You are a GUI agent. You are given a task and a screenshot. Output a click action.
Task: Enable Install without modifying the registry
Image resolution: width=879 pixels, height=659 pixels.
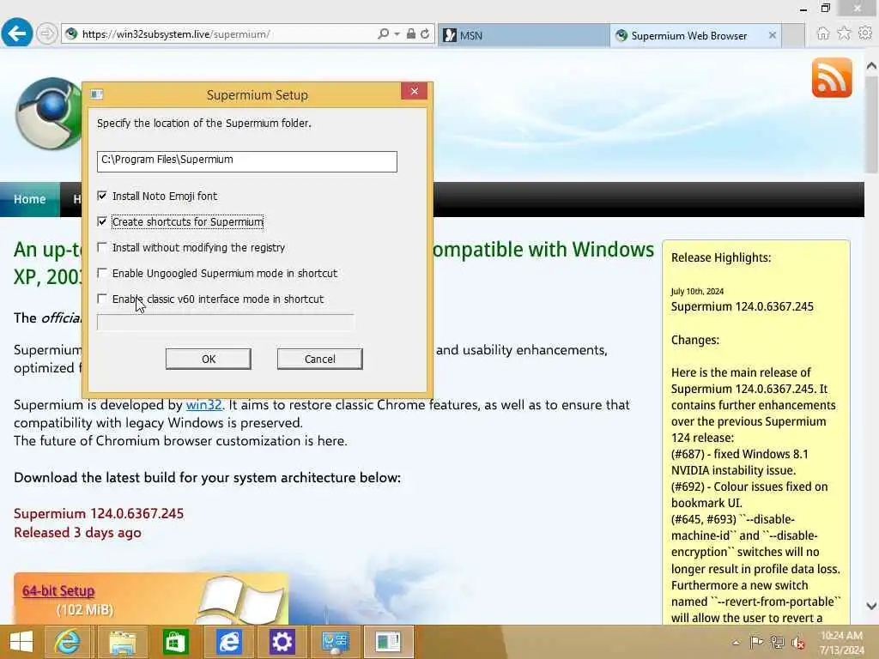(x=102, y=247)
